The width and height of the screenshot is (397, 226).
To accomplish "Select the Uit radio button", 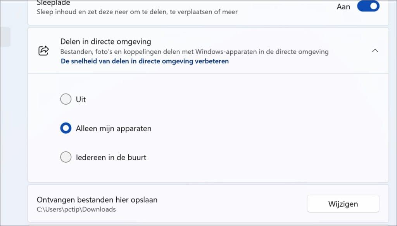I will click(x=66, y=99).
